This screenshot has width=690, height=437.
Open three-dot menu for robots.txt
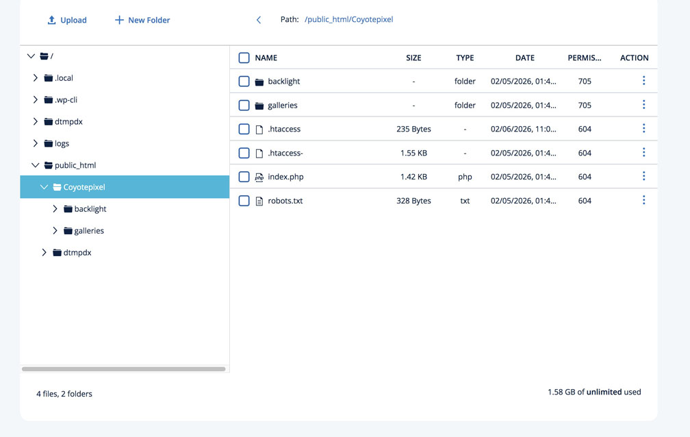click(x=643, y=201)
